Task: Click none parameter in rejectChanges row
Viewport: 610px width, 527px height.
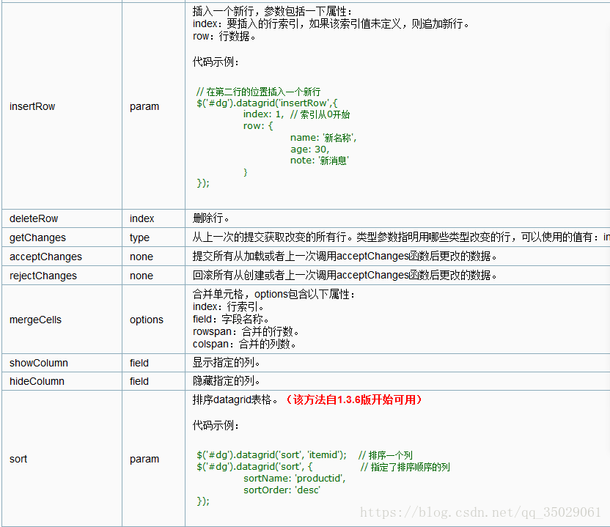Action: point(142,276)
